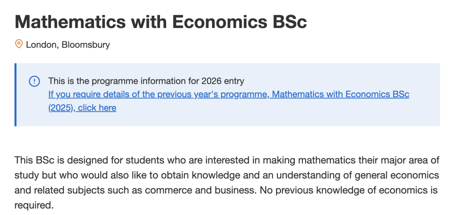Click the blue left border of notice
This screenshot has width=451, height=215.
pyautogui.click(x=15, y=95)
